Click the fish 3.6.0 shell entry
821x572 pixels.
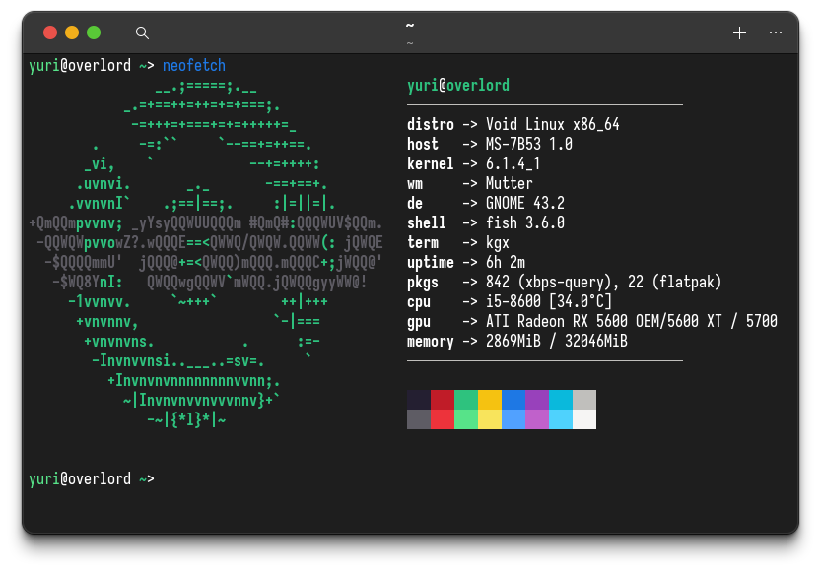528,222
